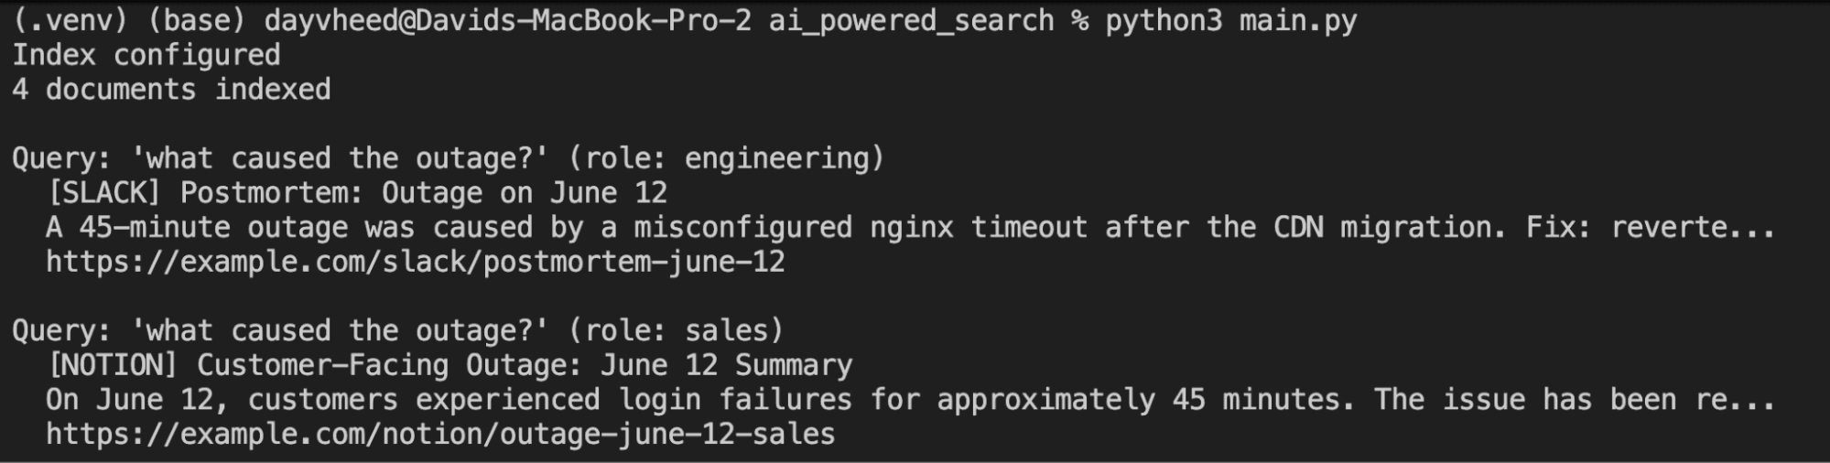The height and width of the screenshot is (463, 1830).
Task: Click the "4 documents indexed" line
Action: pos(171,90)
